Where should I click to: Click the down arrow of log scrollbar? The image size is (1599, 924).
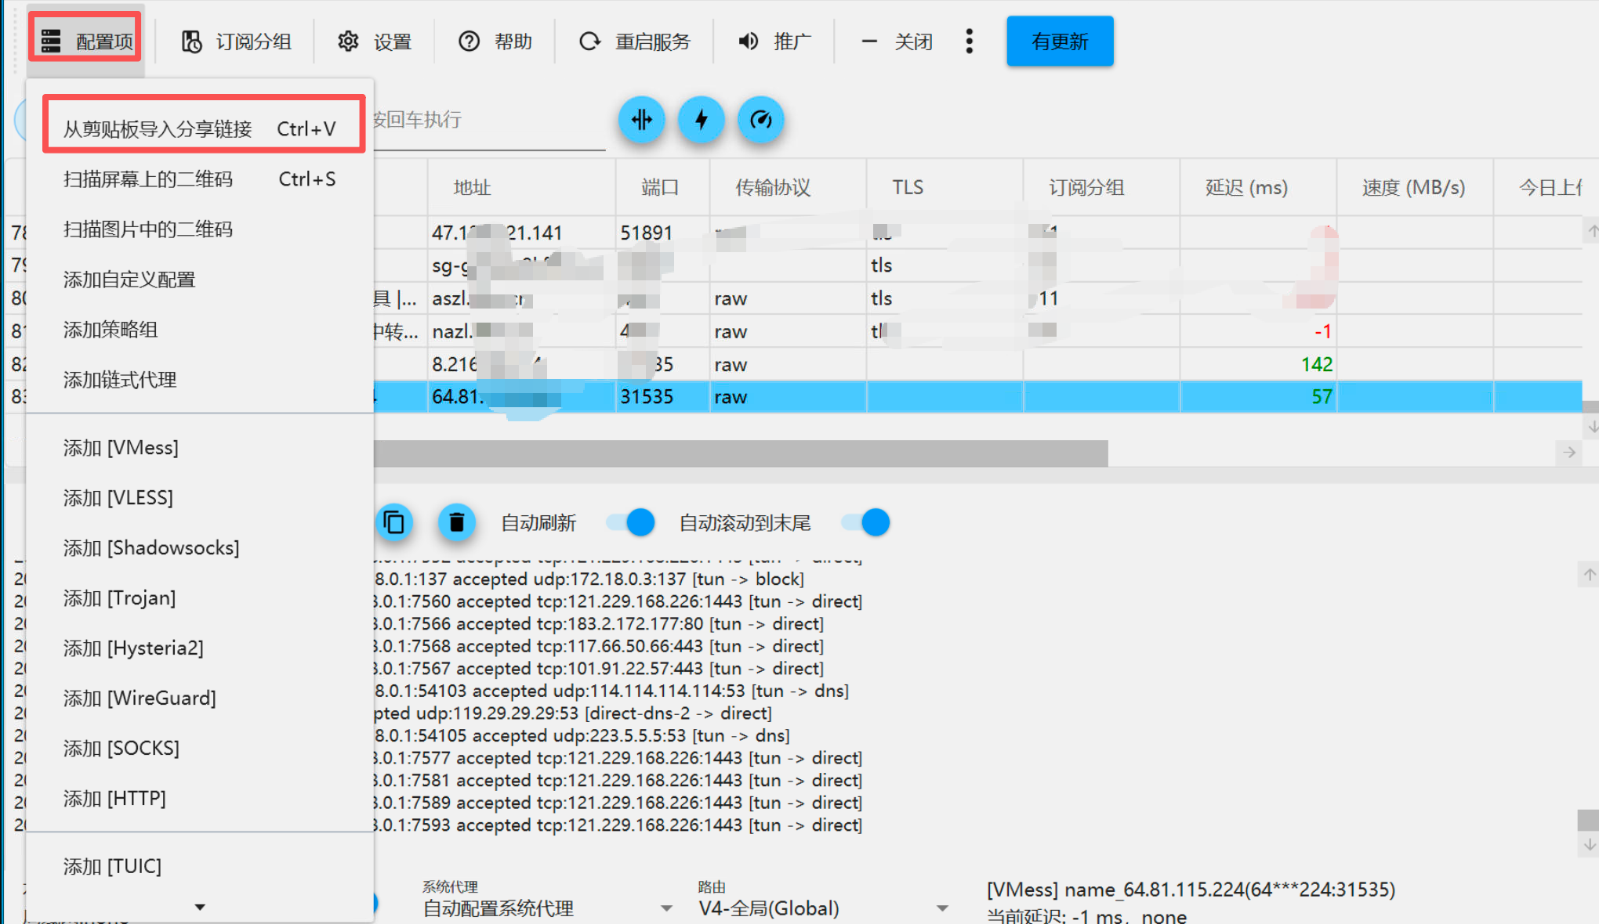[x=1589, y=845]
